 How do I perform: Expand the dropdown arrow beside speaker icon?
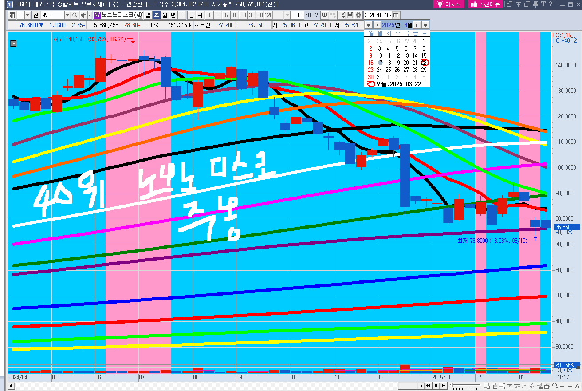(x=90, y=15)
